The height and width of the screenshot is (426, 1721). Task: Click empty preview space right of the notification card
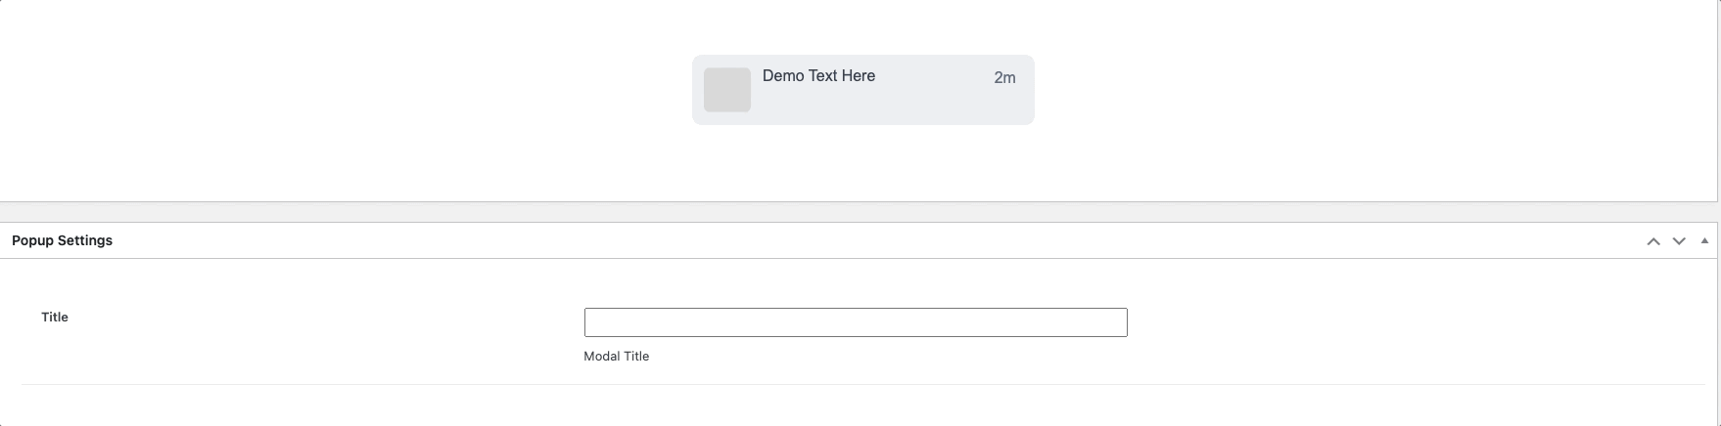point(1371,98)
